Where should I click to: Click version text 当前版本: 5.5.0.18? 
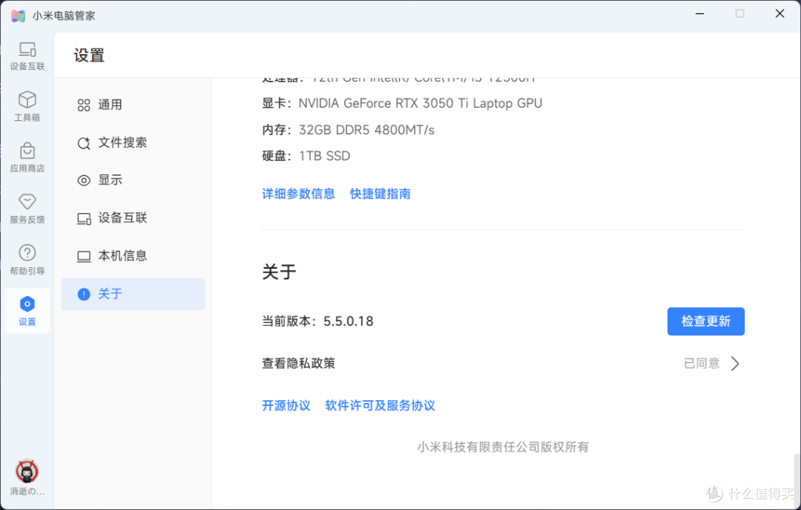[317, 321]
